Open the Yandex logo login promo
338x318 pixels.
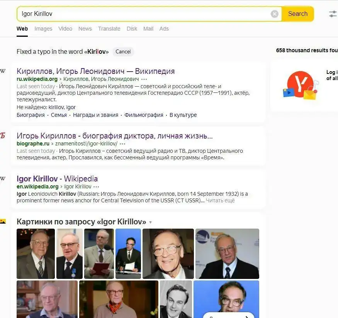[301, 85]
